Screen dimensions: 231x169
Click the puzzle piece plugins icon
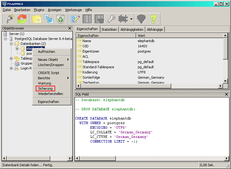(123, 19)
